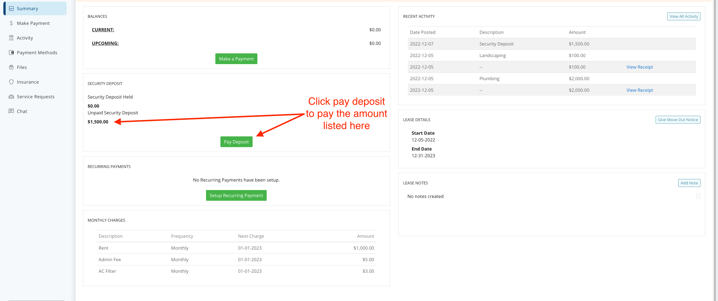Open View Receipt for the $2,000.00 entry
This screenshot has width=718, height=301.
[x=640, y=90]
